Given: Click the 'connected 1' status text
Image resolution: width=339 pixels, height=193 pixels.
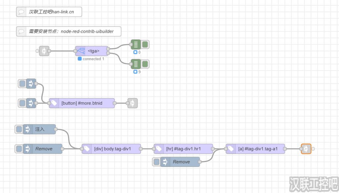Looking at the screenshot, I should pos(93,59).
